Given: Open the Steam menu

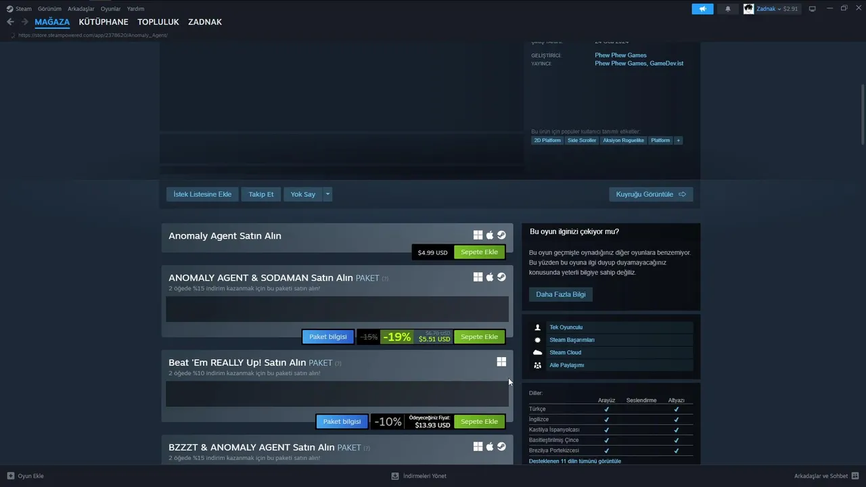Looking at the screenshot, I should click(24, 9).
